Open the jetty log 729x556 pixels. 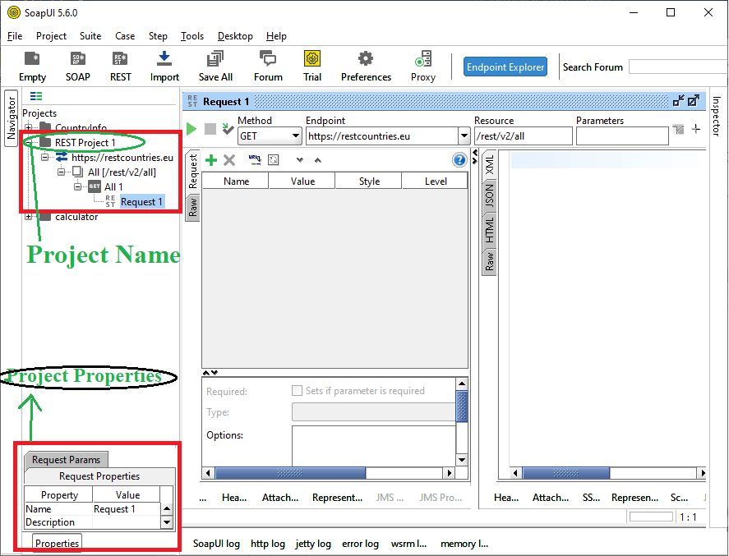[313, 544]
